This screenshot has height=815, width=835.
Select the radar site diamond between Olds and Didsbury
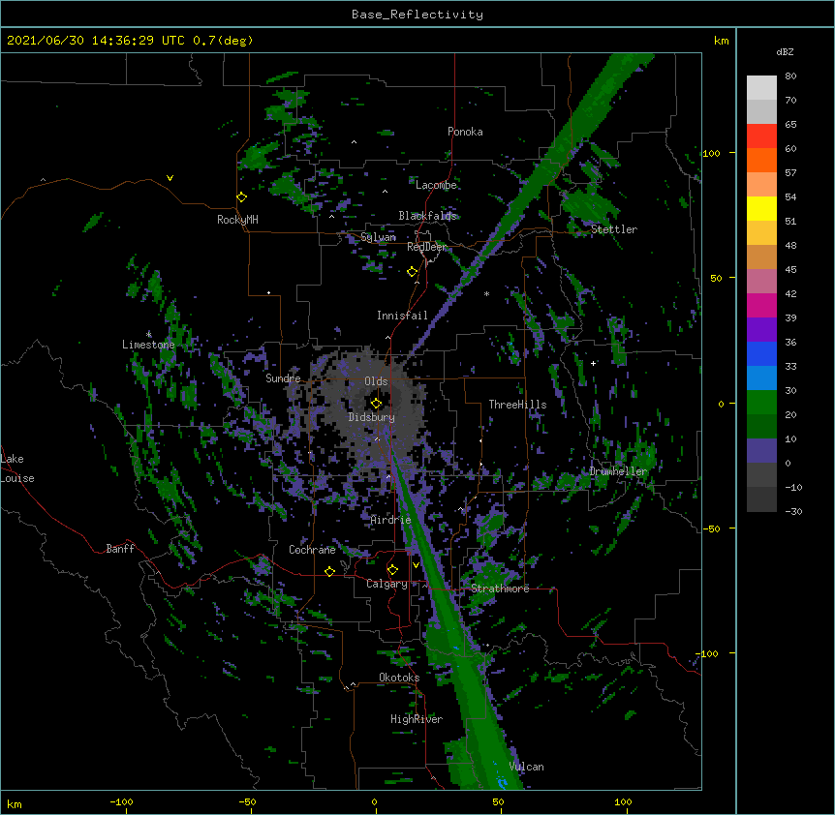pos(377,404)
